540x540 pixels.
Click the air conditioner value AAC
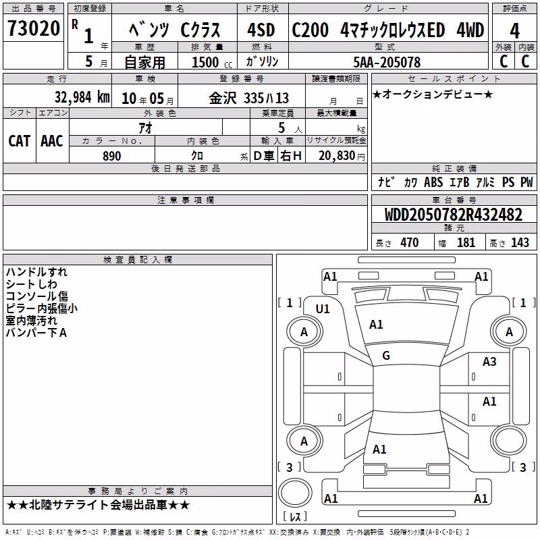[52, 141]
